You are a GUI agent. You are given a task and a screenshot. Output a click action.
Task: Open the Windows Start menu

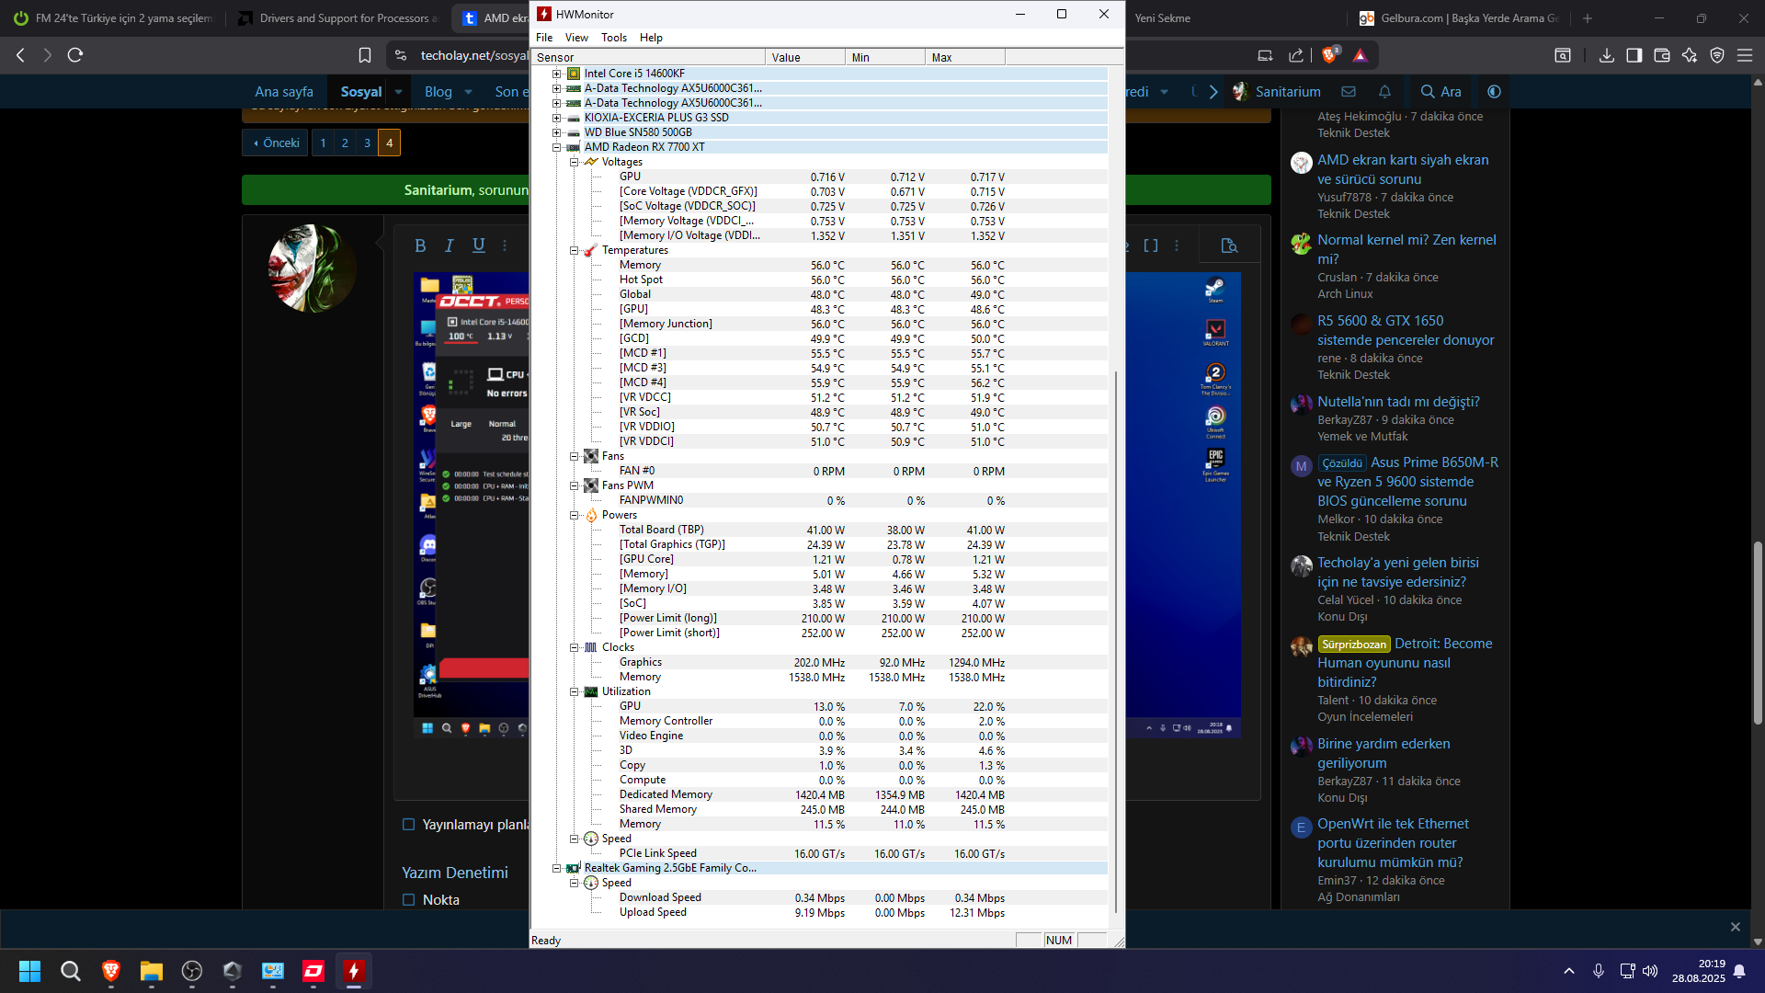pyautogui.click(x=30, y=971)
